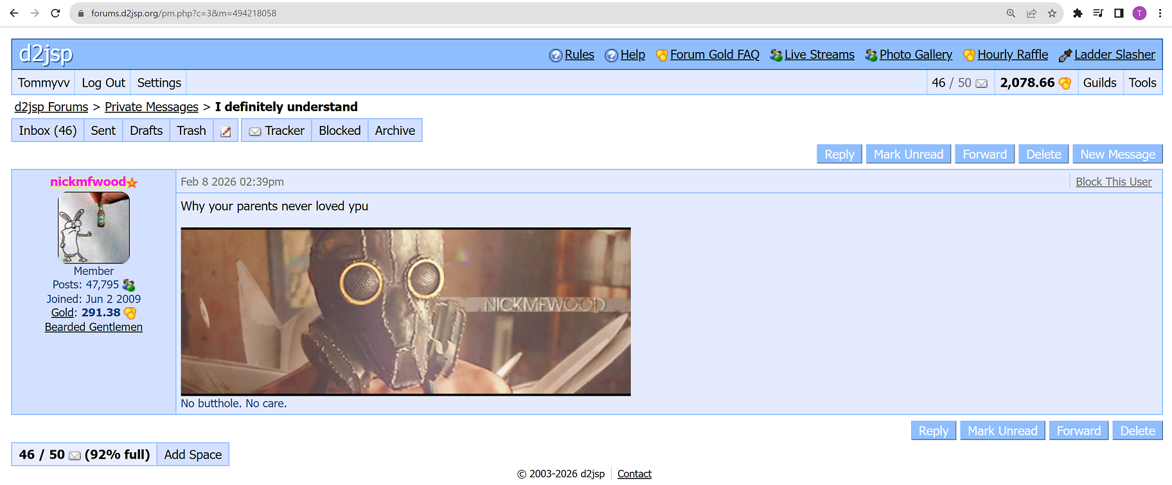The image size is (1172, 485).
Task: Click the bottom Reply button
Action: [x=934, y=431]
